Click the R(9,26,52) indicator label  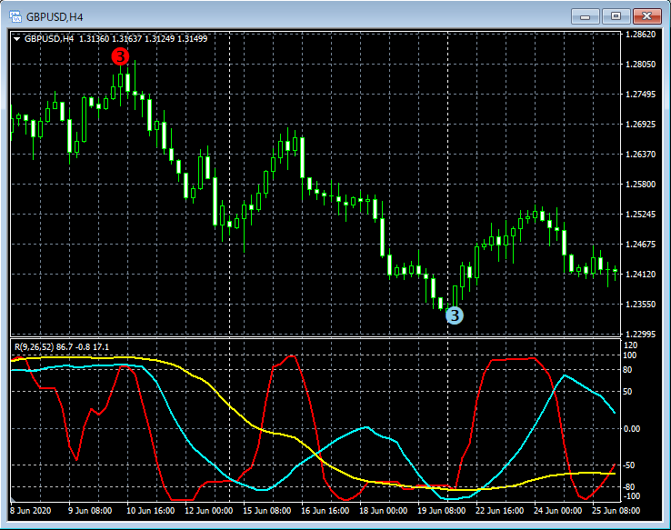[x=62, y=347]
